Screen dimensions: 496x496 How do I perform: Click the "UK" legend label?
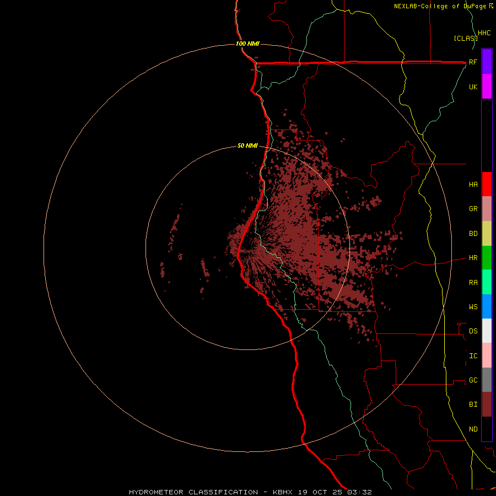point(473,87)
